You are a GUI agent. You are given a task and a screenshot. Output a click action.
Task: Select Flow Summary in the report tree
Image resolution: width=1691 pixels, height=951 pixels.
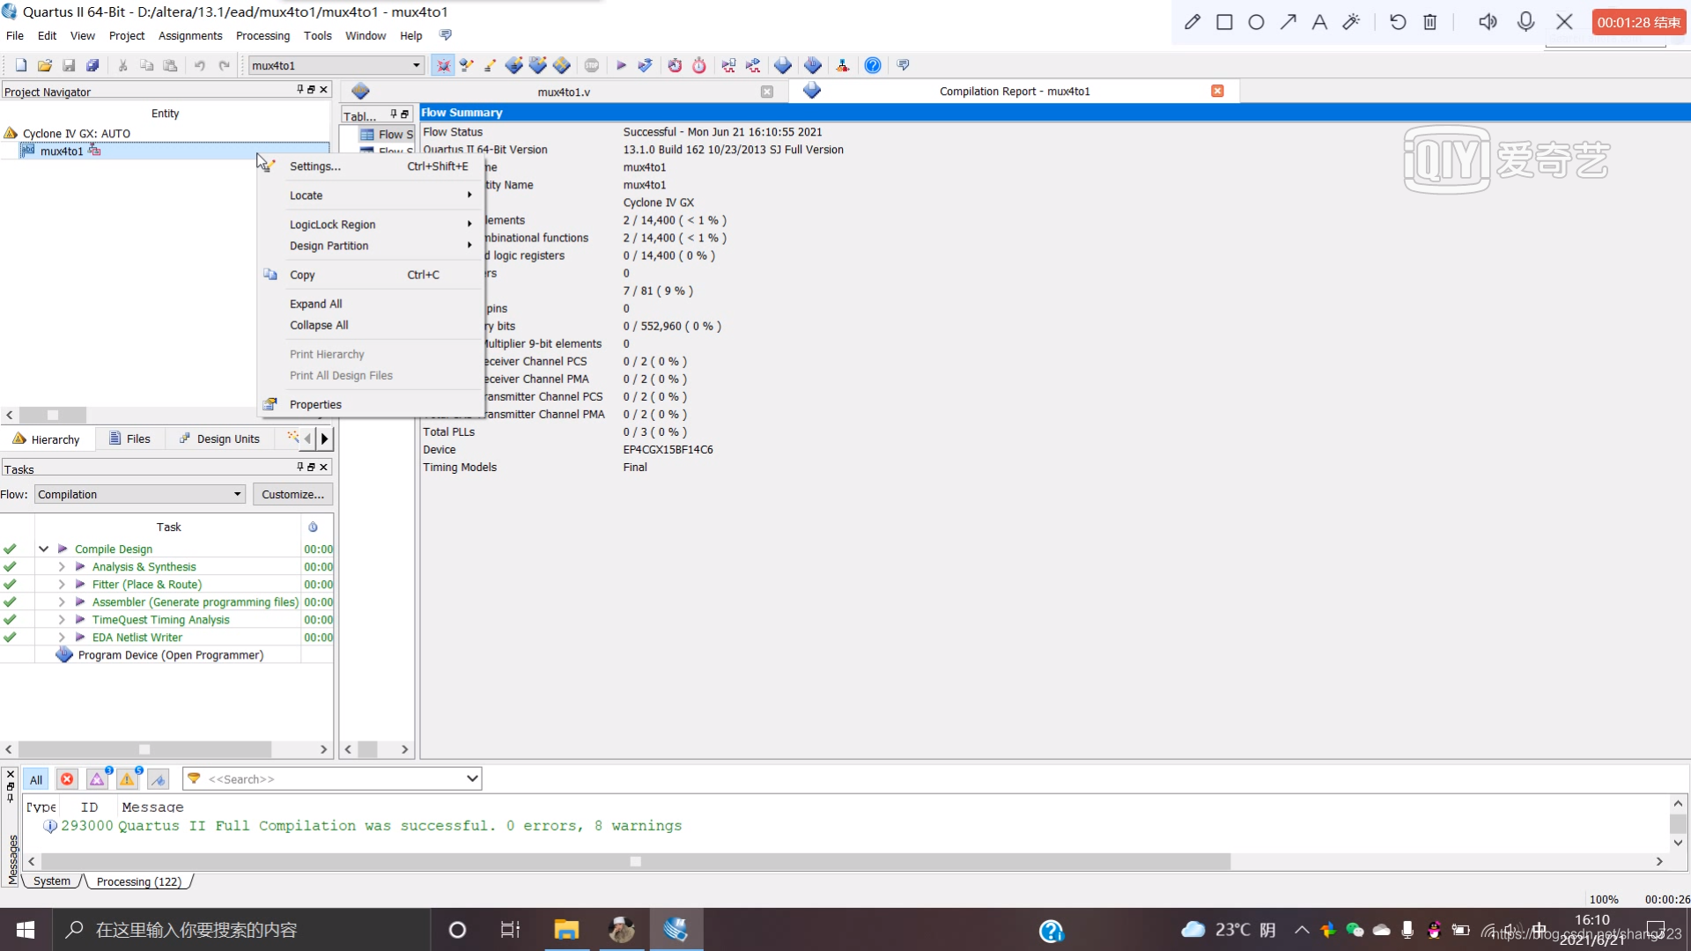(x=388, y=134)
